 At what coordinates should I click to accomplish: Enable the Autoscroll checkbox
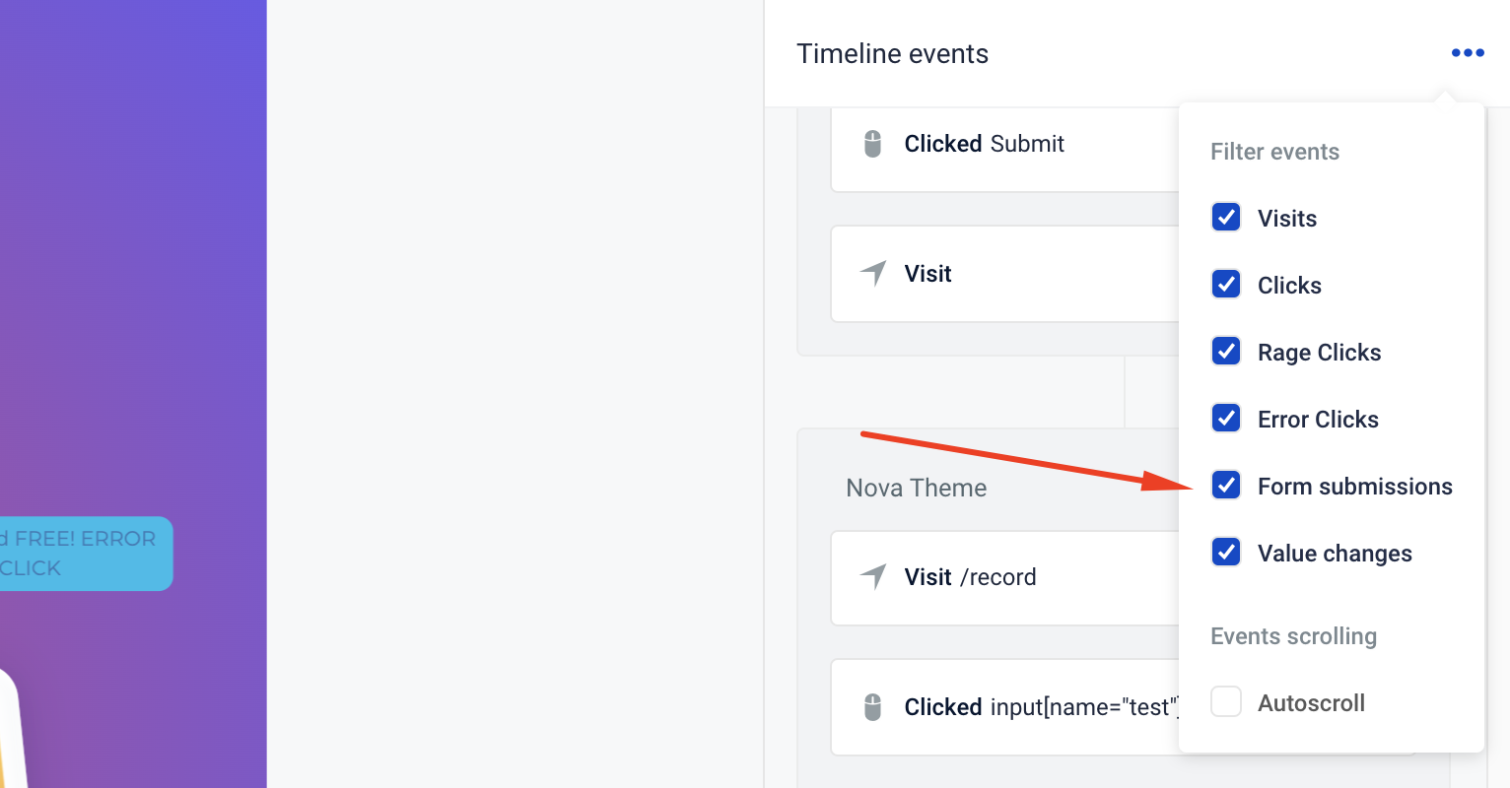pos(1226,702)
